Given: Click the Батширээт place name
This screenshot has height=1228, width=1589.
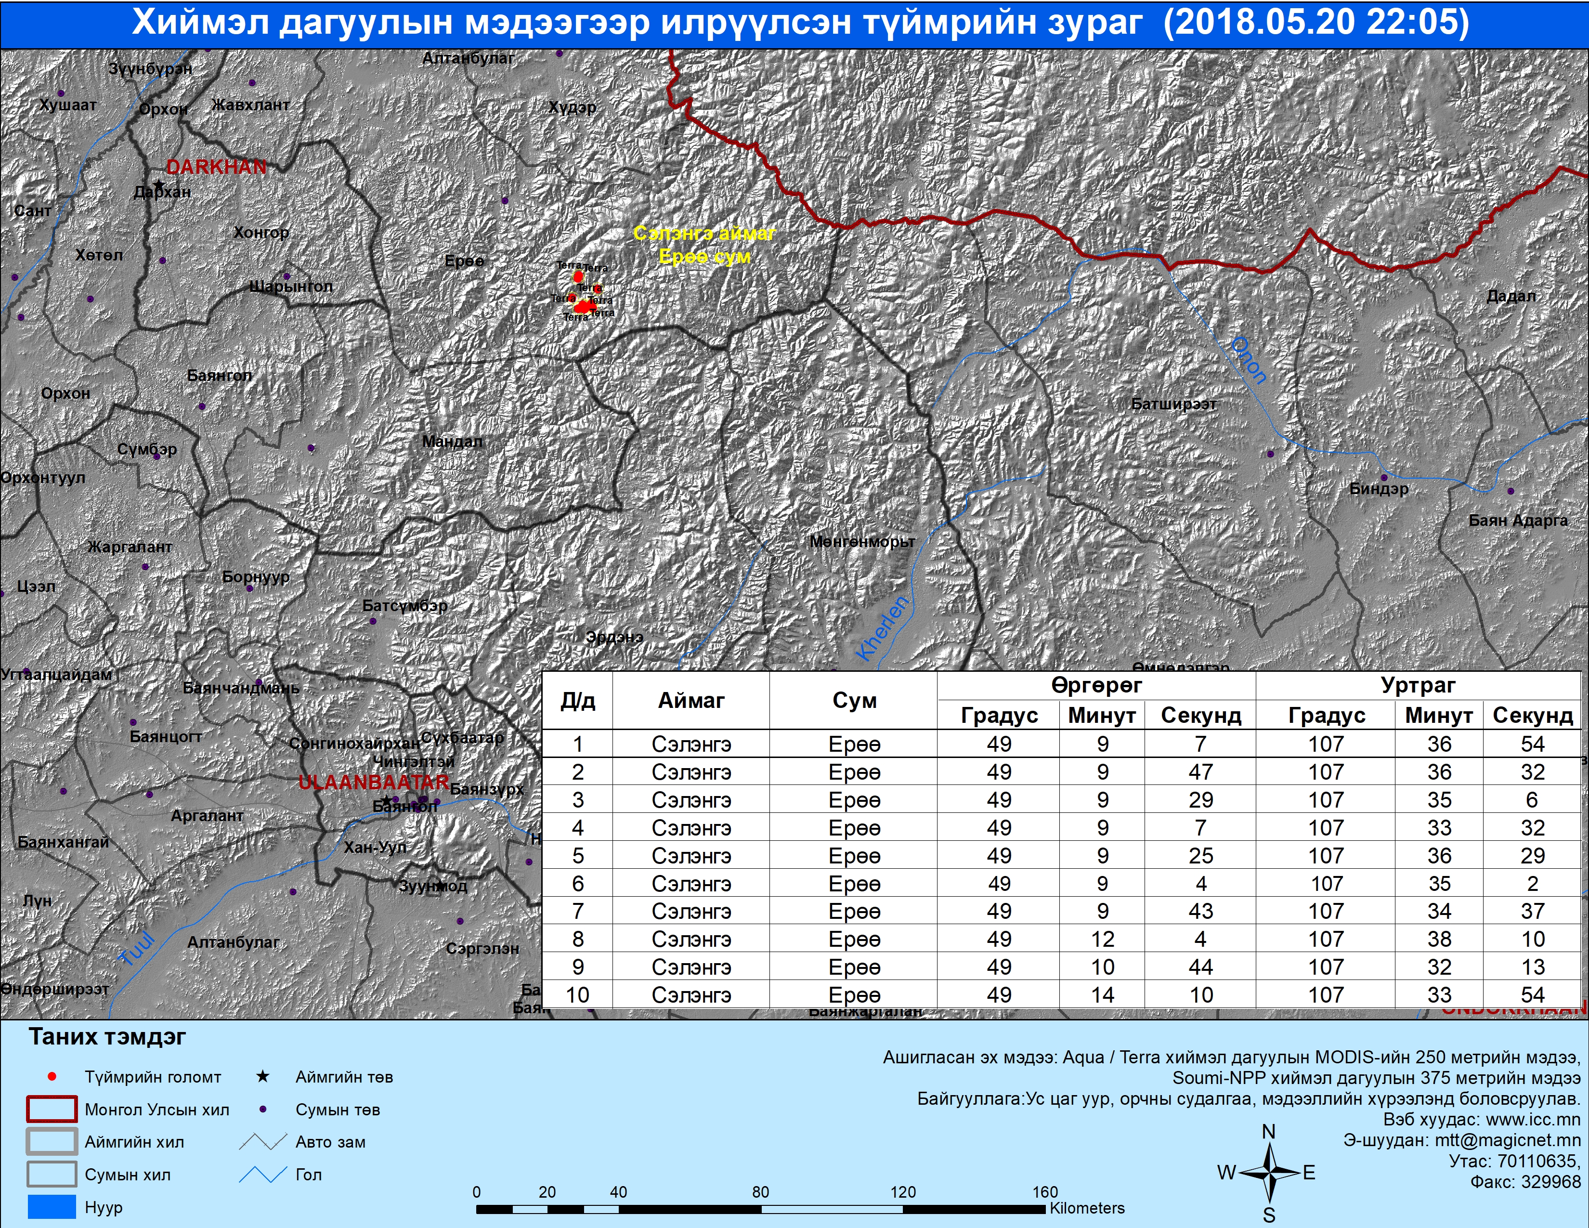Looking at the screenshot, I should coord(1173,404).
